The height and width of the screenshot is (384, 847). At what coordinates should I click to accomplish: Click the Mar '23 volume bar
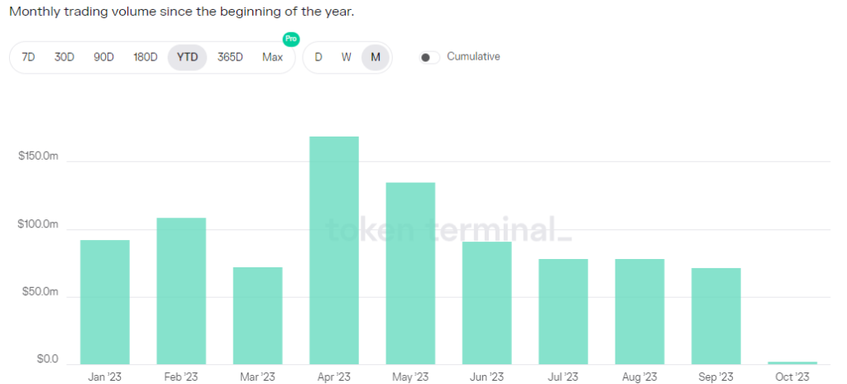click(258, 315)
